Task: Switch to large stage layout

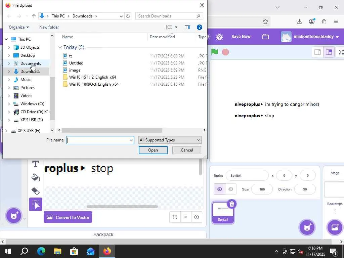Action: (329, 52)
